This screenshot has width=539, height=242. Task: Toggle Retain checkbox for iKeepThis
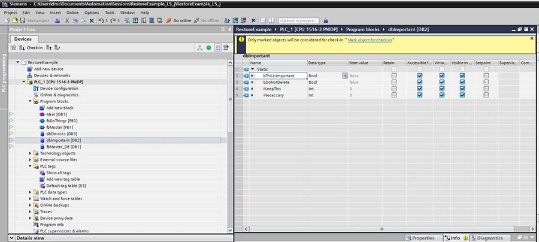click(x=394, y=89)
